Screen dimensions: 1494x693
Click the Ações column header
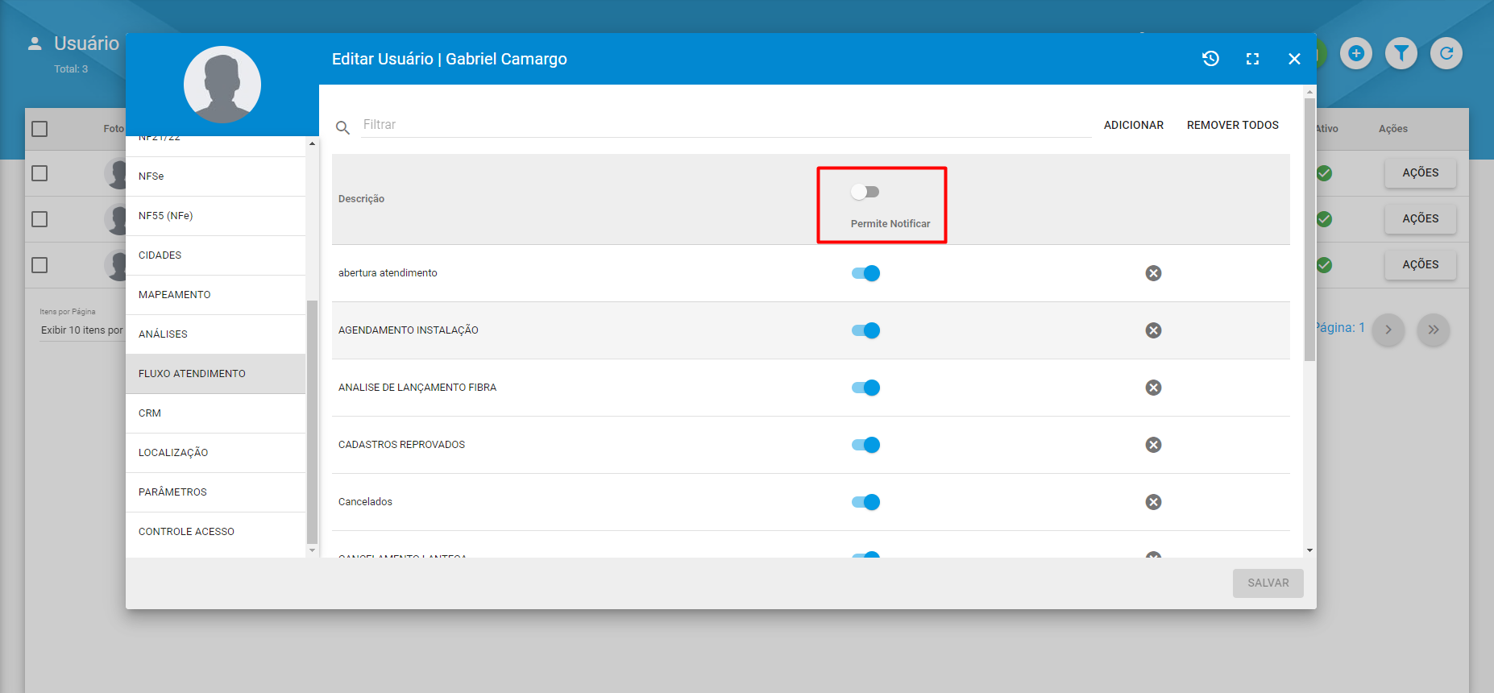point(1393,129)
